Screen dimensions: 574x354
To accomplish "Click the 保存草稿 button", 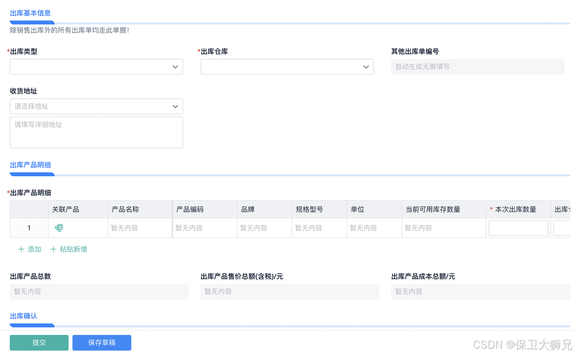I will pyautogui.click(x=102, y=343).
